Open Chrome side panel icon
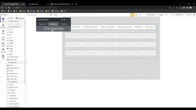 point(187,8)
